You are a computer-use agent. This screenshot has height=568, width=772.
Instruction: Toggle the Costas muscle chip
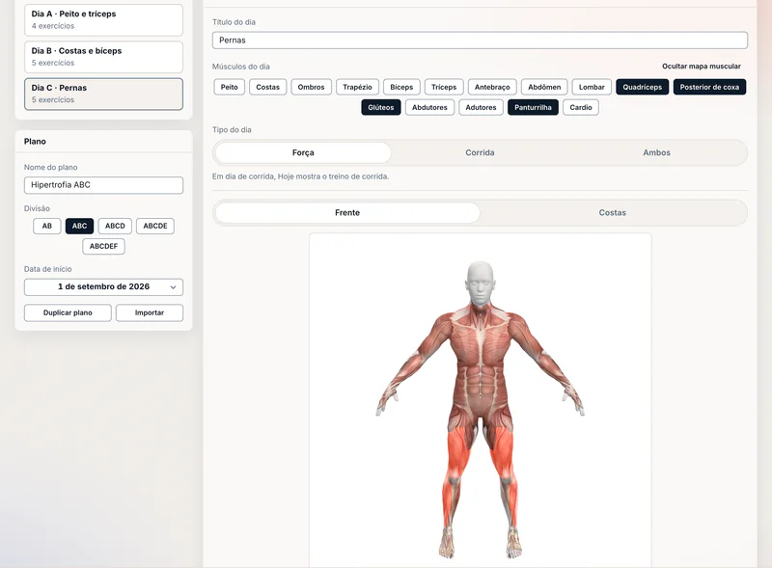click(x=267, y=87)
